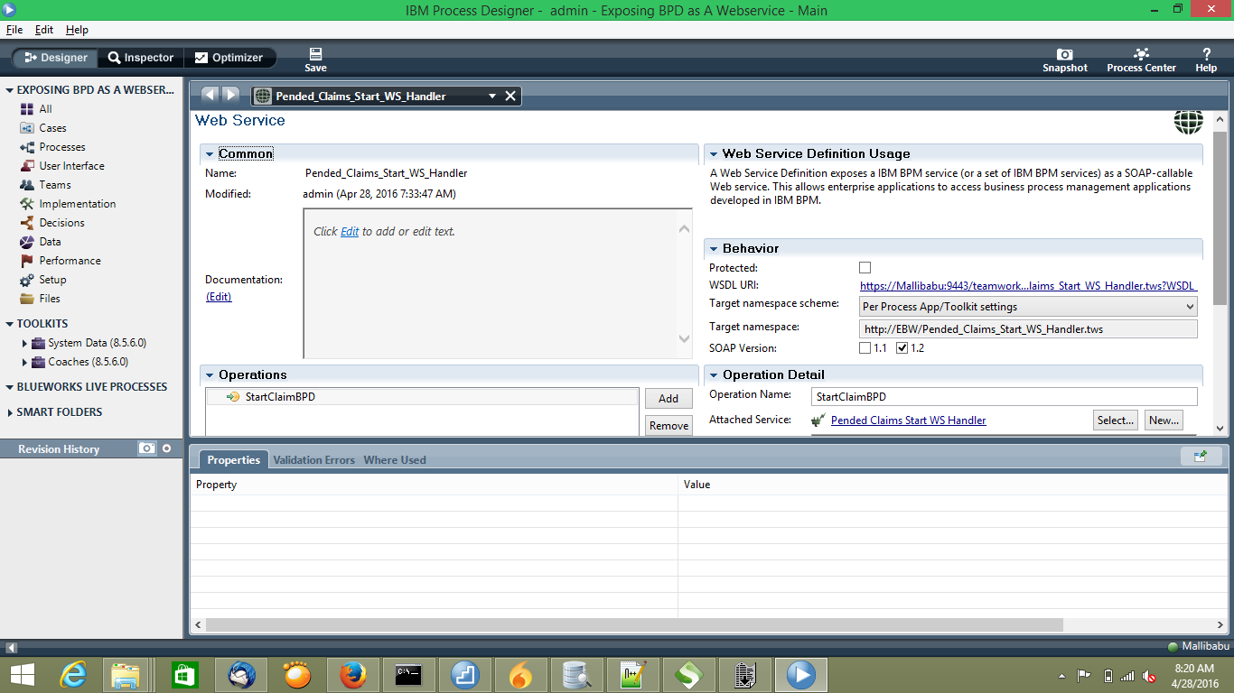The image size is (1234, 693).
Task: Click Add to create a new operation
Action: 668,398
